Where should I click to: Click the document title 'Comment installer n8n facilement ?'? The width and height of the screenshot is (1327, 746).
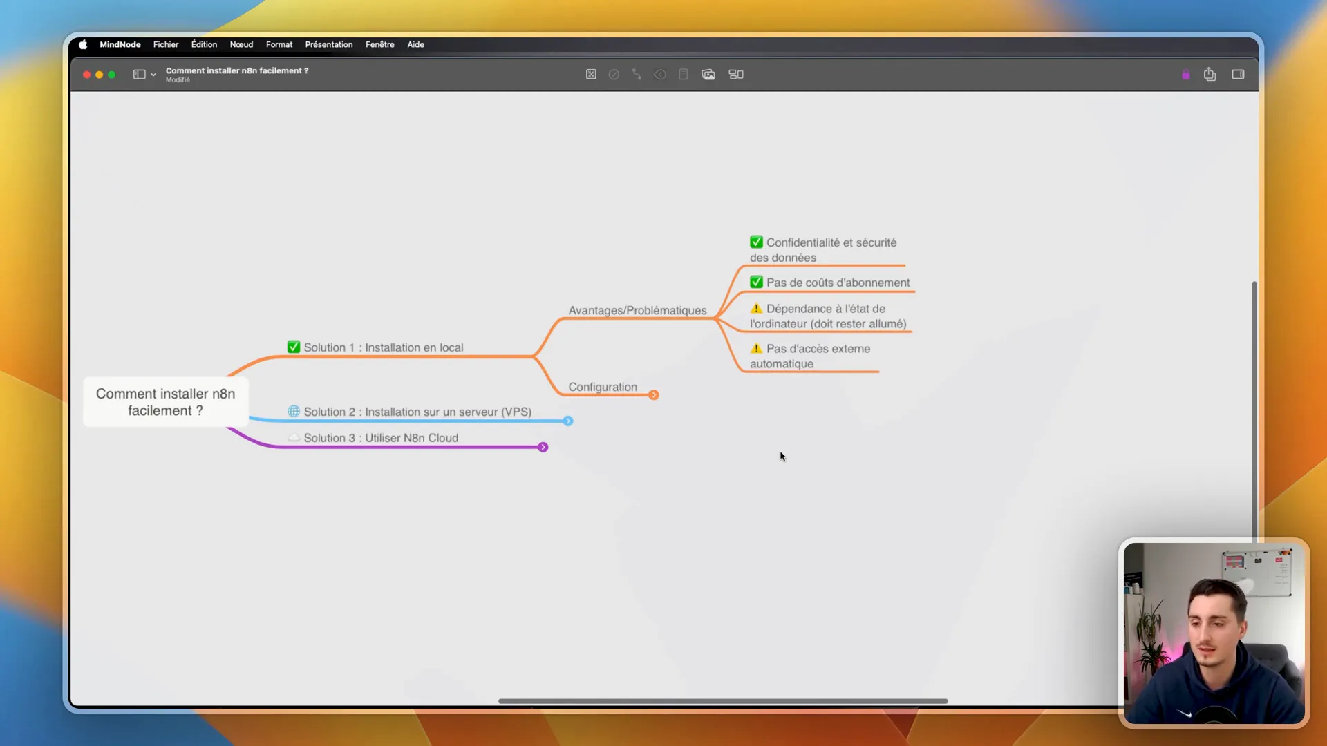(x=237, y=70)
